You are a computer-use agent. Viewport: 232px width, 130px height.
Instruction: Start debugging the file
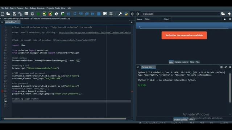coord(69,14)
